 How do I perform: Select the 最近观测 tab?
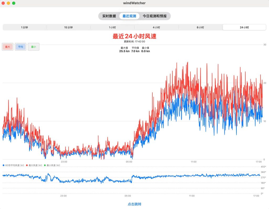129,16
